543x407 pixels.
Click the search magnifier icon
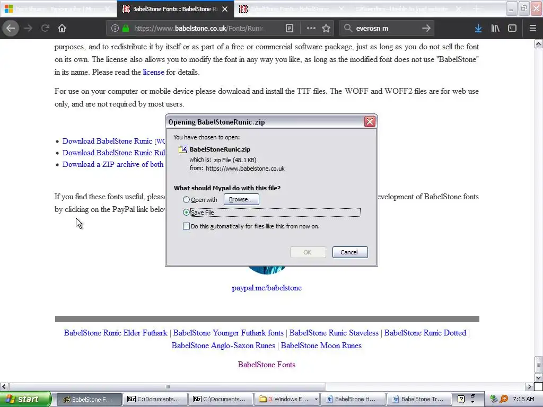coord(348,29)
